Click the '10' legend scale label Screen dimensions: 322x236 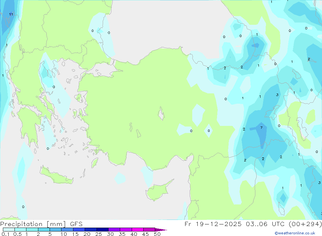tap(64, 234)
